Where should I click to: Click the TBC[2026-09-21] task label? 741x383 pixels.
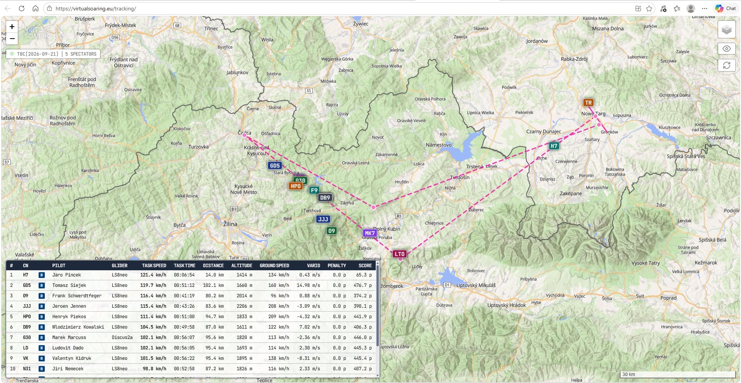point(37,54)
